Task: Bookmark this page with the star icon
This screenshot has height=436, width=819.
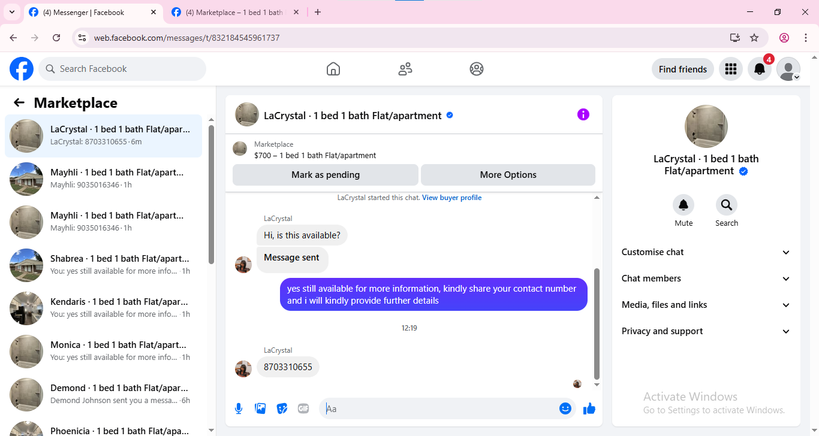Action: point(754,38)
